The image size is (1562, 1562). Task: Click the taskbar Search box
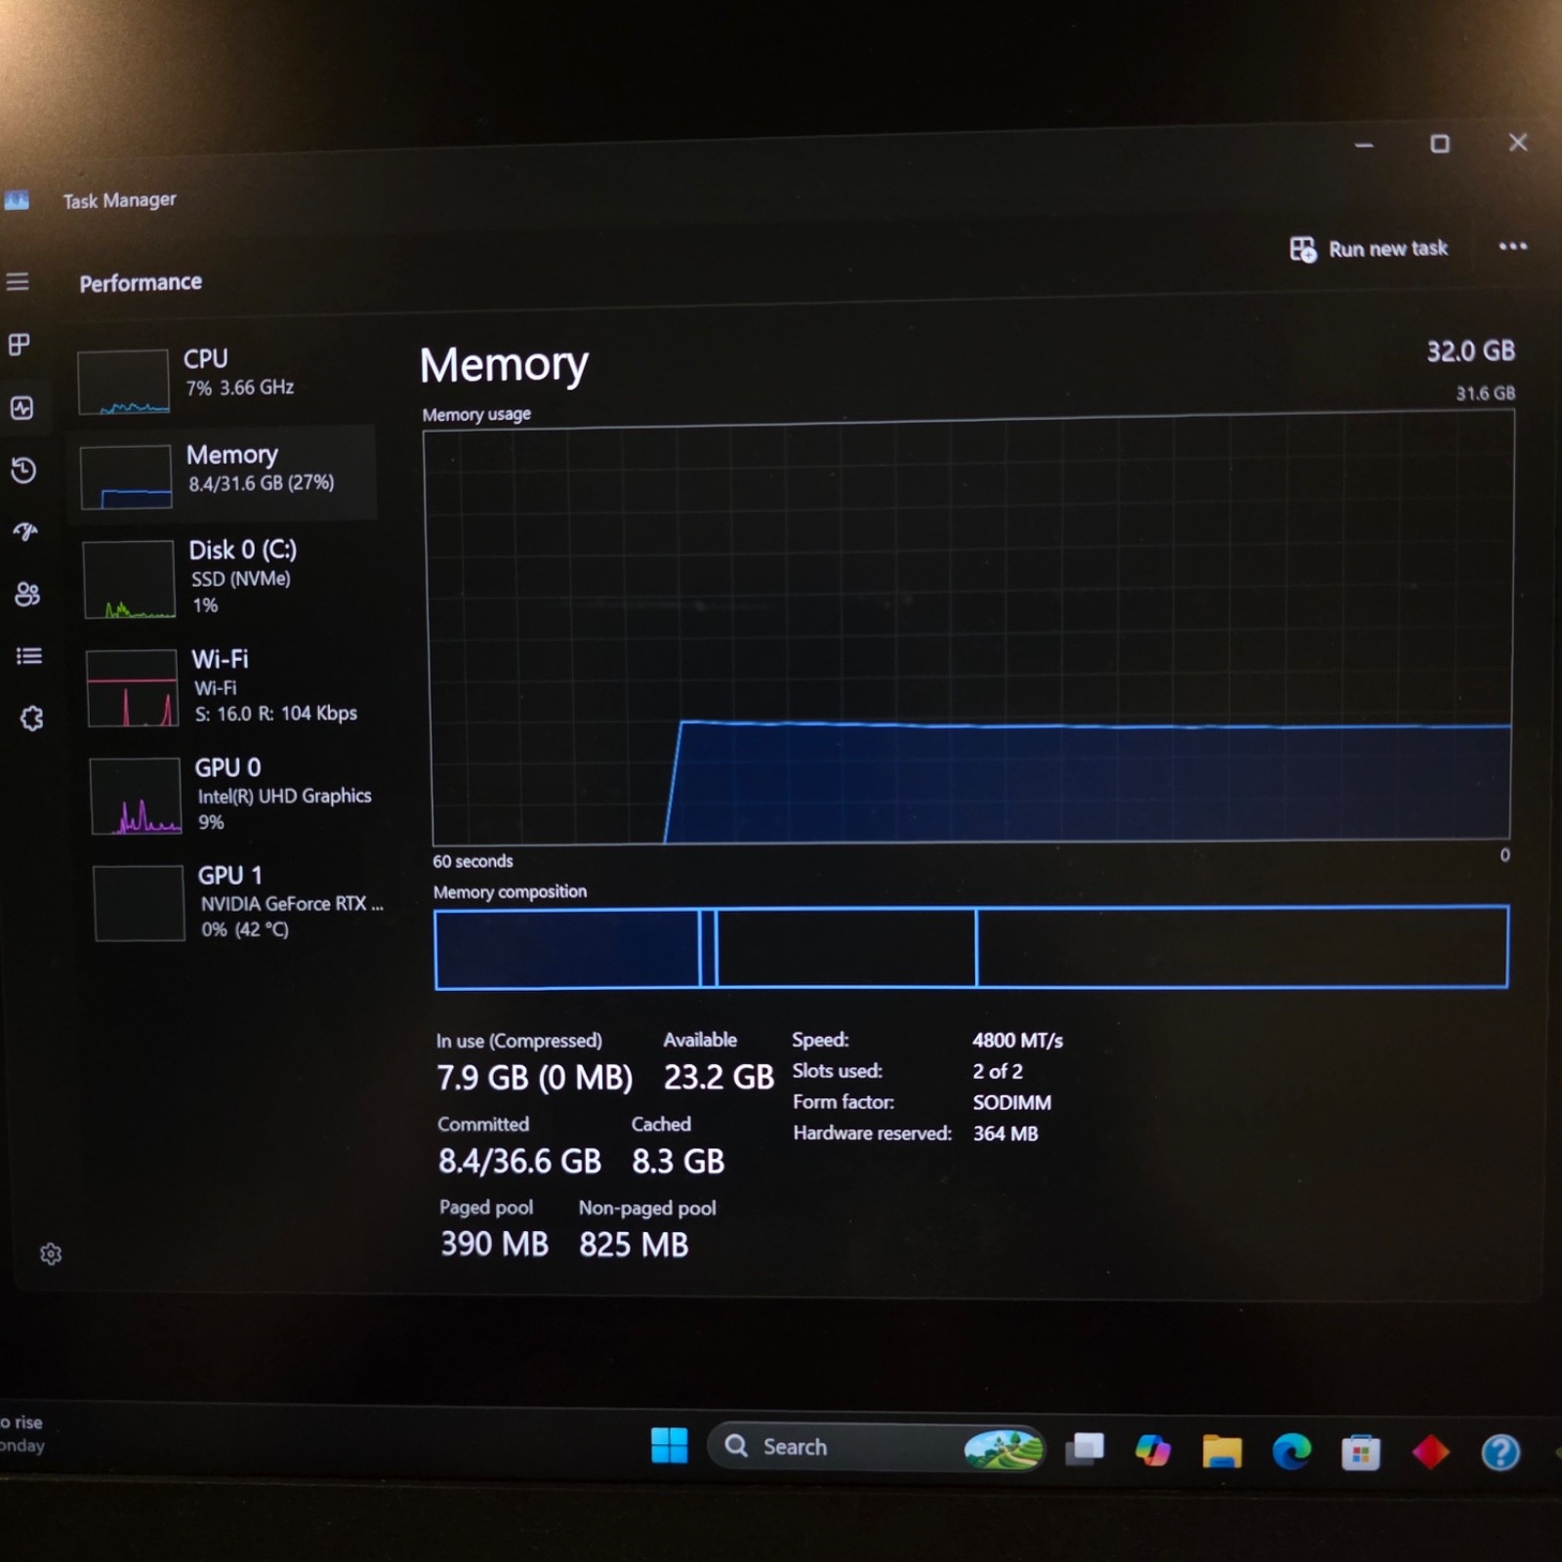coord(877,1448)
